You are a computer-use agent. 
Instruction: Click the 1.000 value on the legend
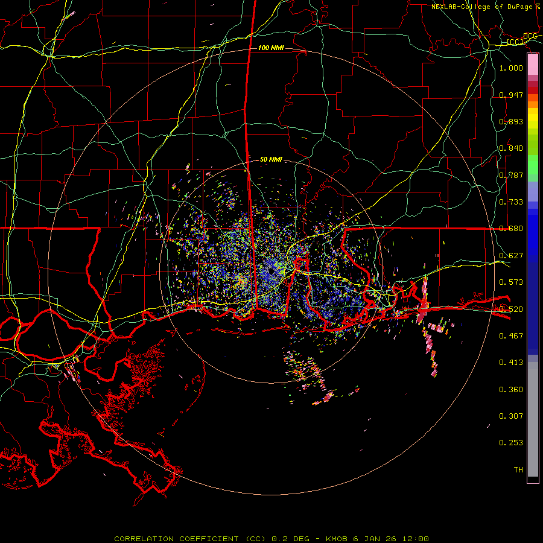pos(511,68)
